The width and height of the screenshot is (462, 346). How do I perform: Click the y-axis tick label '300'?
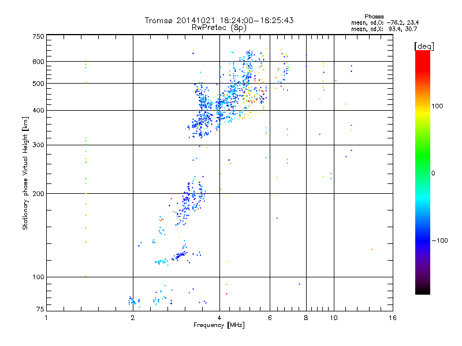coord(39,145)
